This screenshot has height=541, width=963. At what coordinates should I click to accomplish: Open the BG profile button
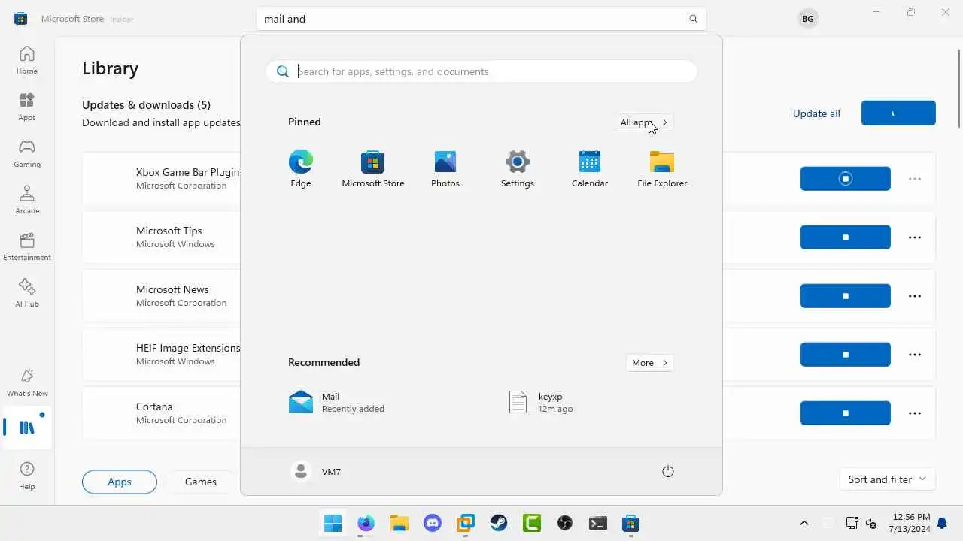(x=807, y=19)
